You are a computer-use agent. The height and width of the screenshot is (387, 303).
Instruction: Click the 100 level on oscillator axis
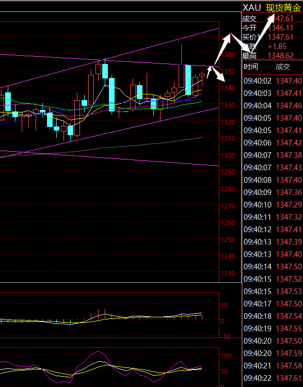point(226,356)
